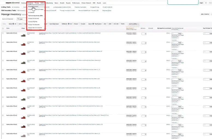Focus the inventory search field
The height and width of the screenshot is (139, 212).
(x=22, y=19)
